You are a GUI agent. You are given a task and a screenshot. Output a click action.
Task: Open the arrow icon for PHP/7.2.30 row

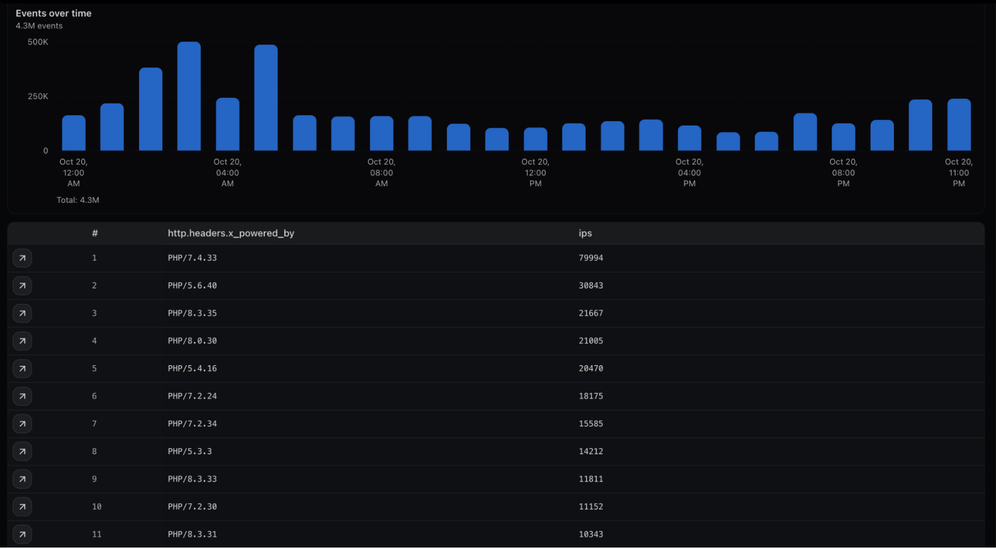pyautogui.click(x=22, y=507)
